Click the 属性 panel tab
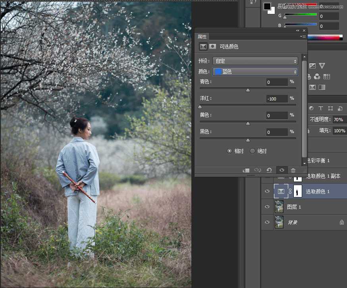 click(x=202, y=37)
